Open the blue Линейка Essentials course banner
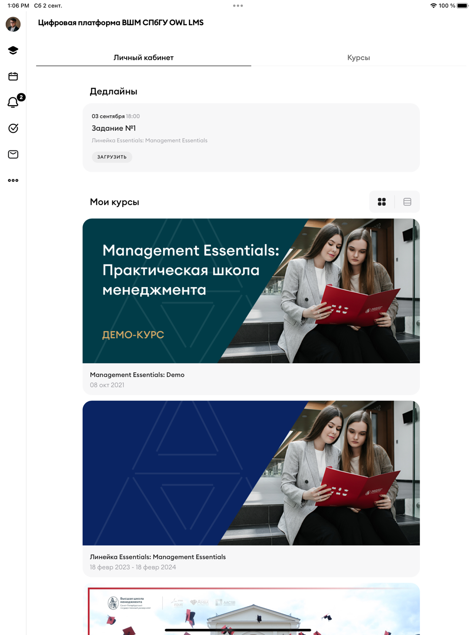476x635 pixels. coord(251,473)
